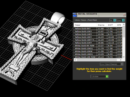Image resolution: width=130 pixels, height=97 pixels.
Task: Click the 9.74 DWT value
Action: (x=110, y=57)
